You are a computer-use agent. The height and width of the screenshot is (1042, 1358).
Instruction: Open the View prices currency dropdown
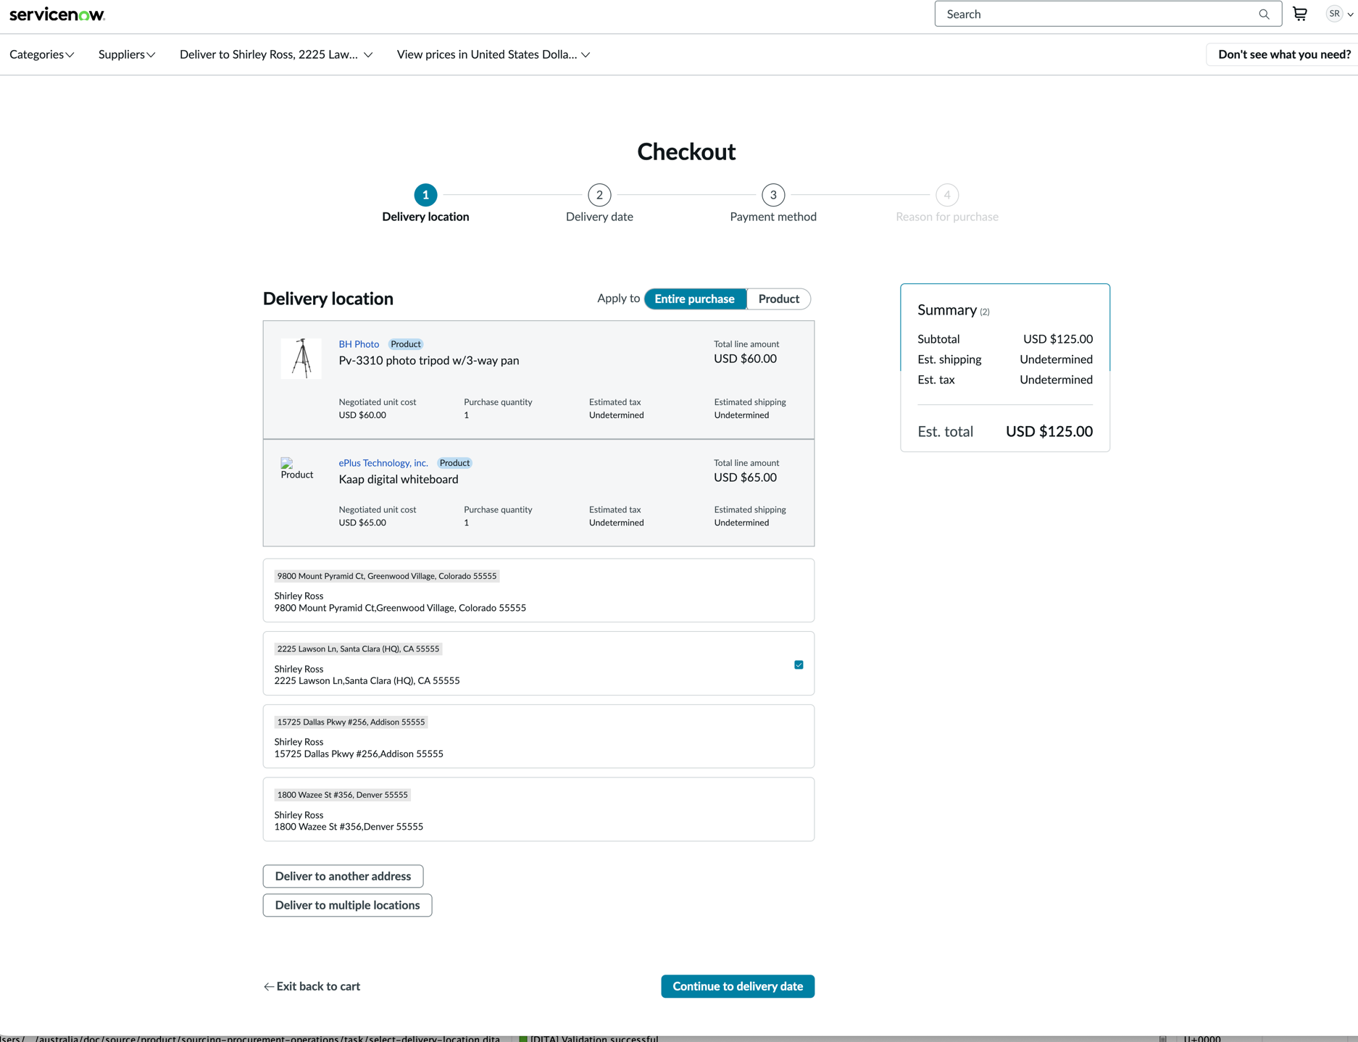493,54
